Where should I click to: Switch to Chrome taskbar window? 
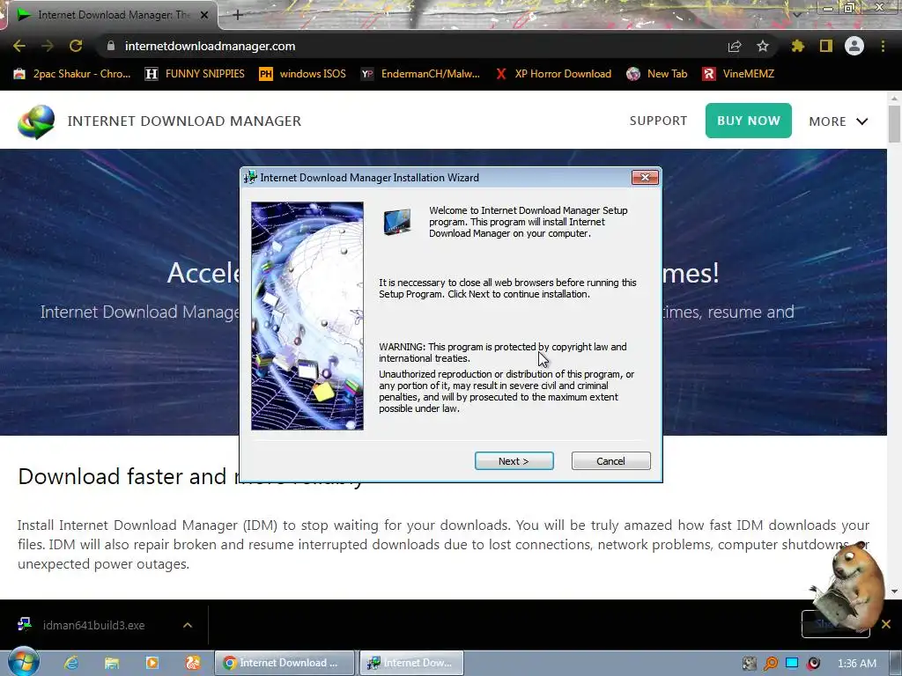286,663
